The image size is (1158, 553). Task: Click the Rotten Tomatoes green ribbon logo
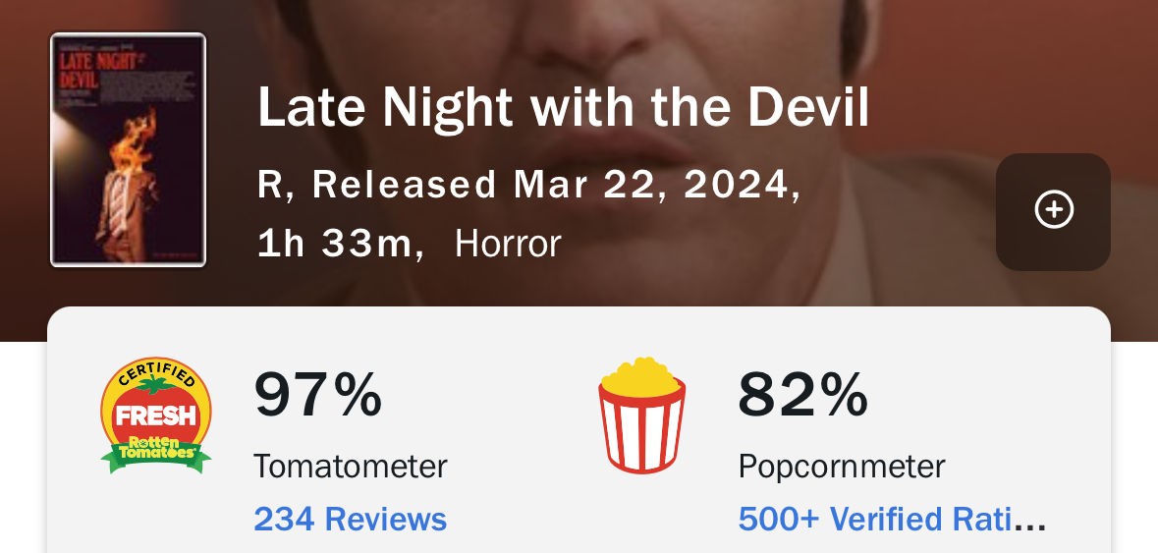(155, 452)
